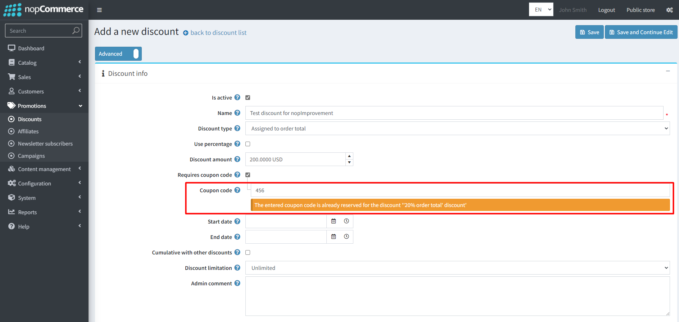
Task: Toggle the Is active checkbox
Action: coord(248,97)
